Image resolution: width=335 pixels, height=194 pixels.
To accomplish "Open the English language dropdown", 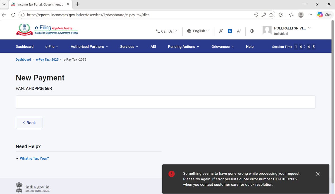I will point(198,31).
